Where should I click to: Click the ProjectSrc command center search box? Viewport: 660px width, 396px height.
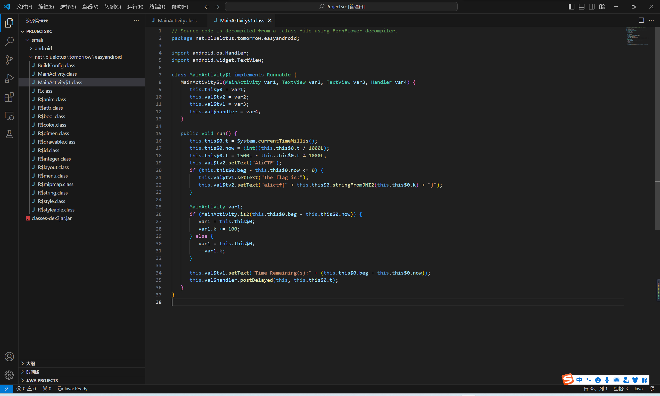tap(341, 7)
